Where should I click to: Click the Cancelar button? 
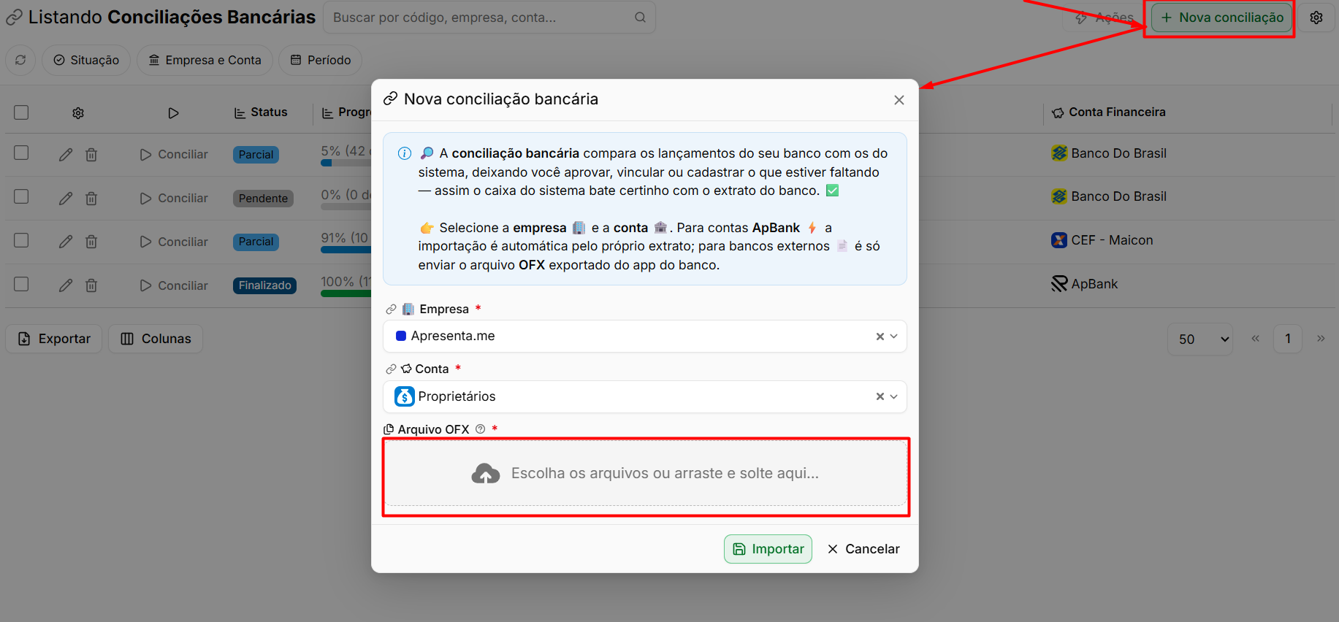(x=863, y=549)
